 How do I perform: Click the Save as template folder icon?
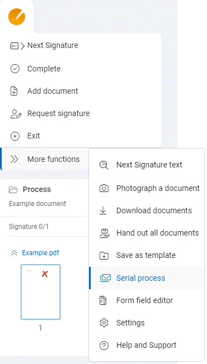104,256
